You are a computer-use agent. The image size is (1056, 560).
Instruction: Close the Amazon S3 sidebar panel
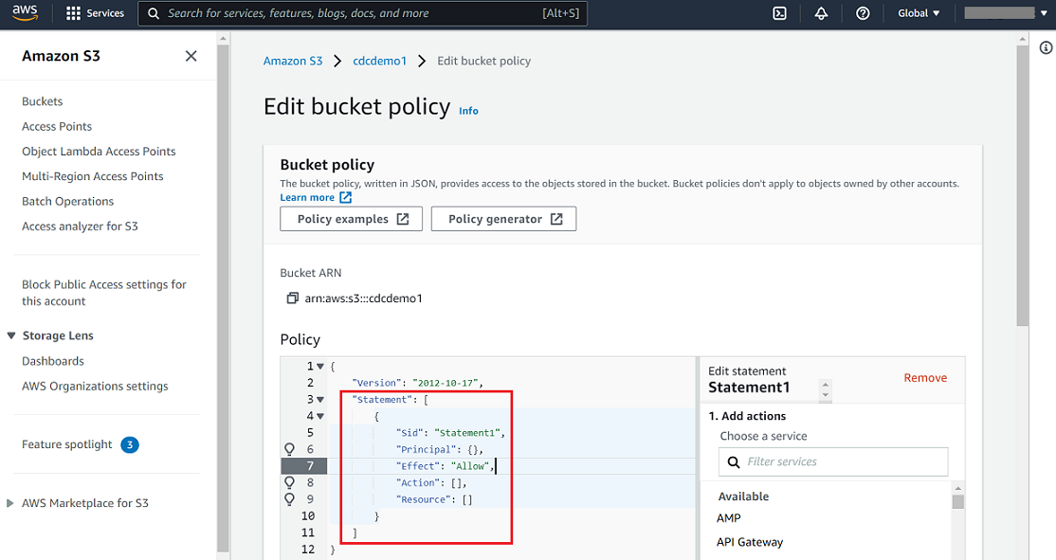pyautogui.click(x=191, y=56)
